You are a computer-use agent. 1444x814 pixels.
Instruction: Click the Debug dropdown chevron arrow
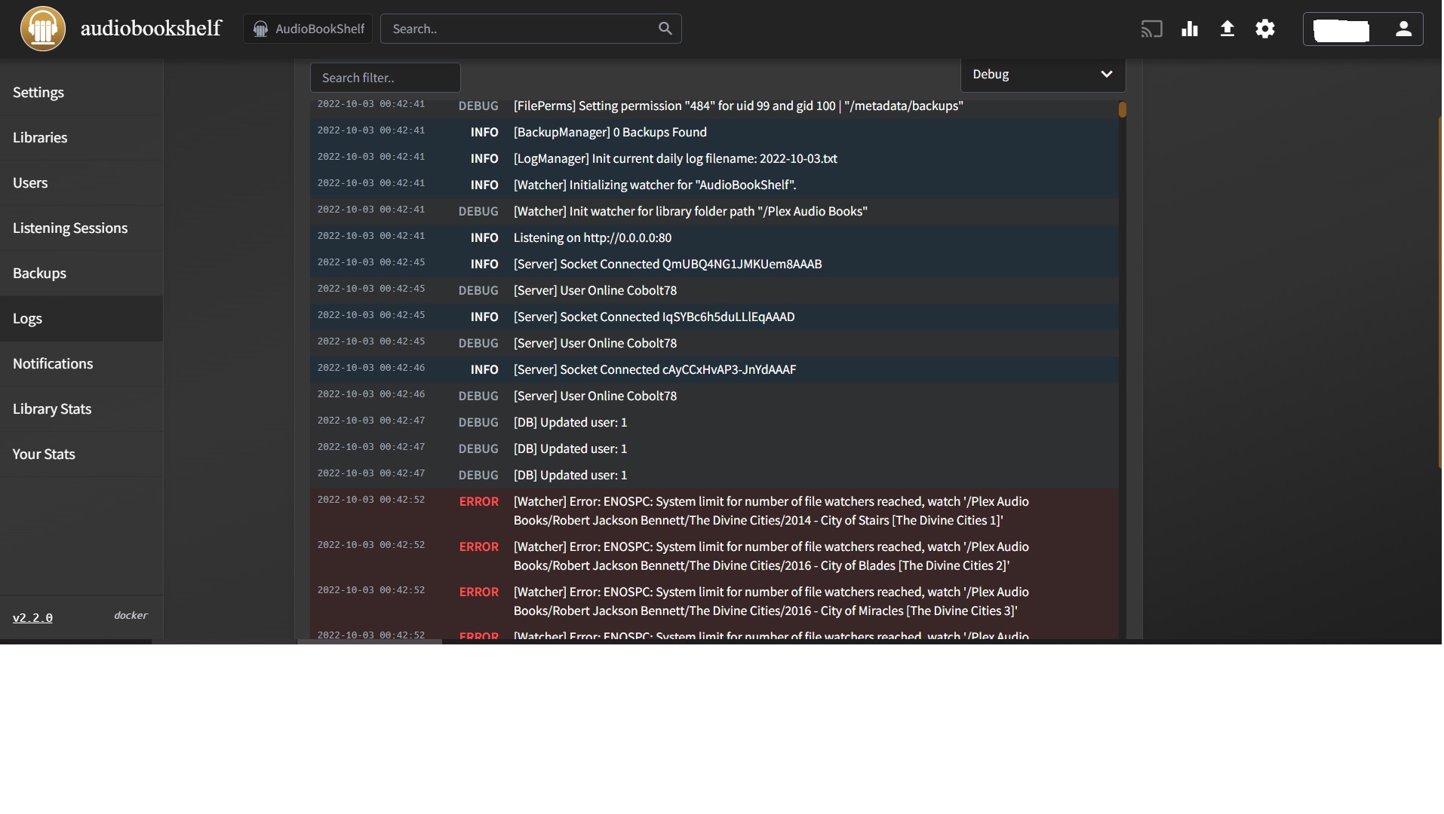[x=1107, y=74]
